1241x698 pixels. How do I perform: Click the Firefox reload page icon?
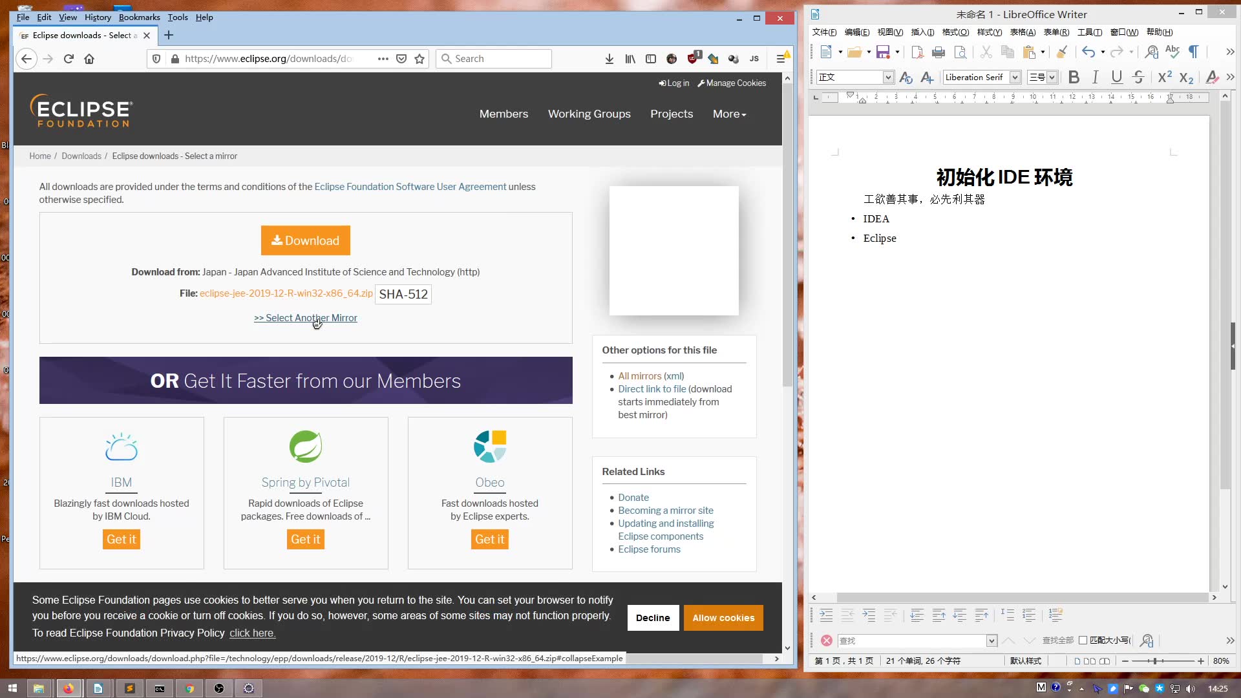69,59
